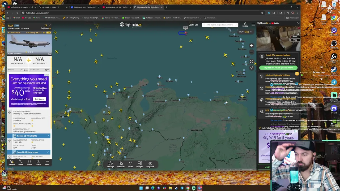Close the aircraft details panel
The width and height of the screenshot is (340, 191).
[49, 25]
